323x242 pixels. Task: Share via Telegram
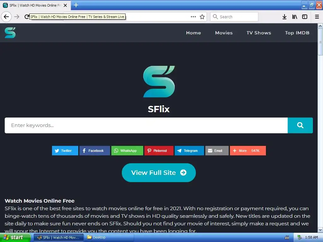point(189,151)
